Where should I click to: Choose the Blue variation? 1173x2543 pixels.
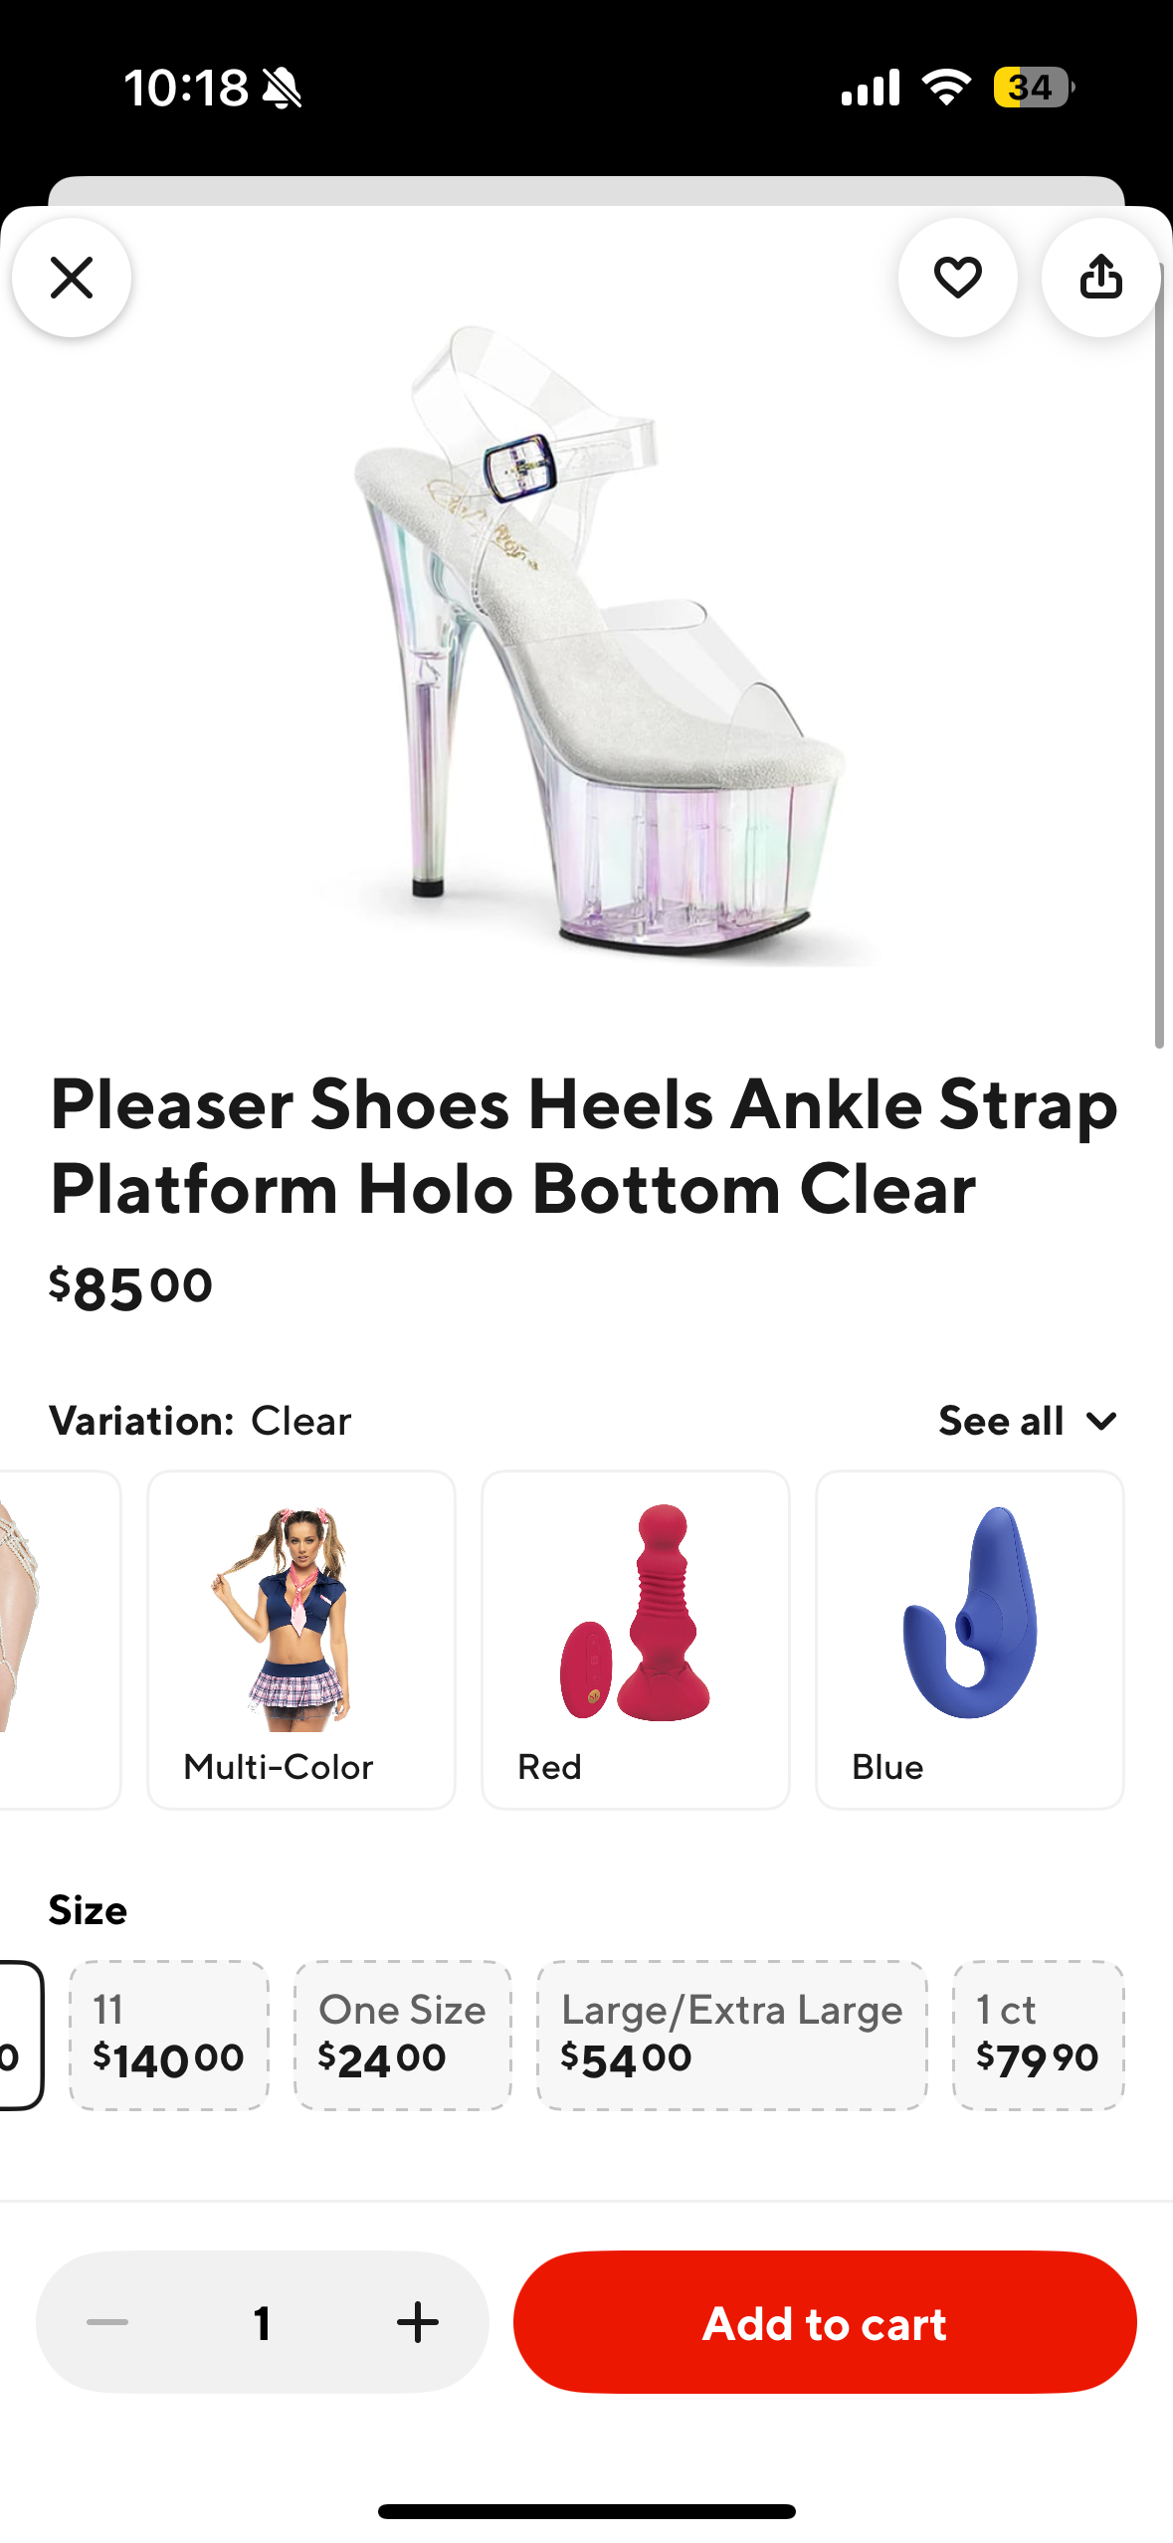pyautogui.click(x=970, y=1640)
